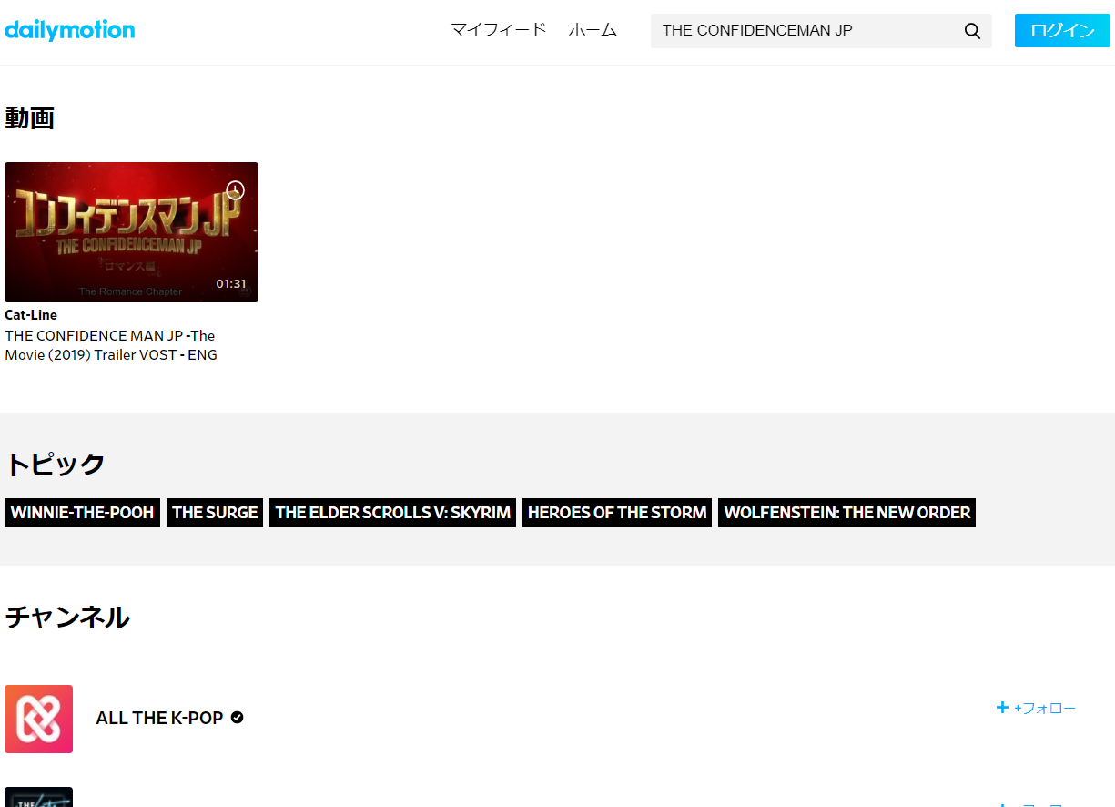Screen dimensions: 1115x807
Task: Add trailer to Watch Later clock icon
Action: (x=236, y=190)
